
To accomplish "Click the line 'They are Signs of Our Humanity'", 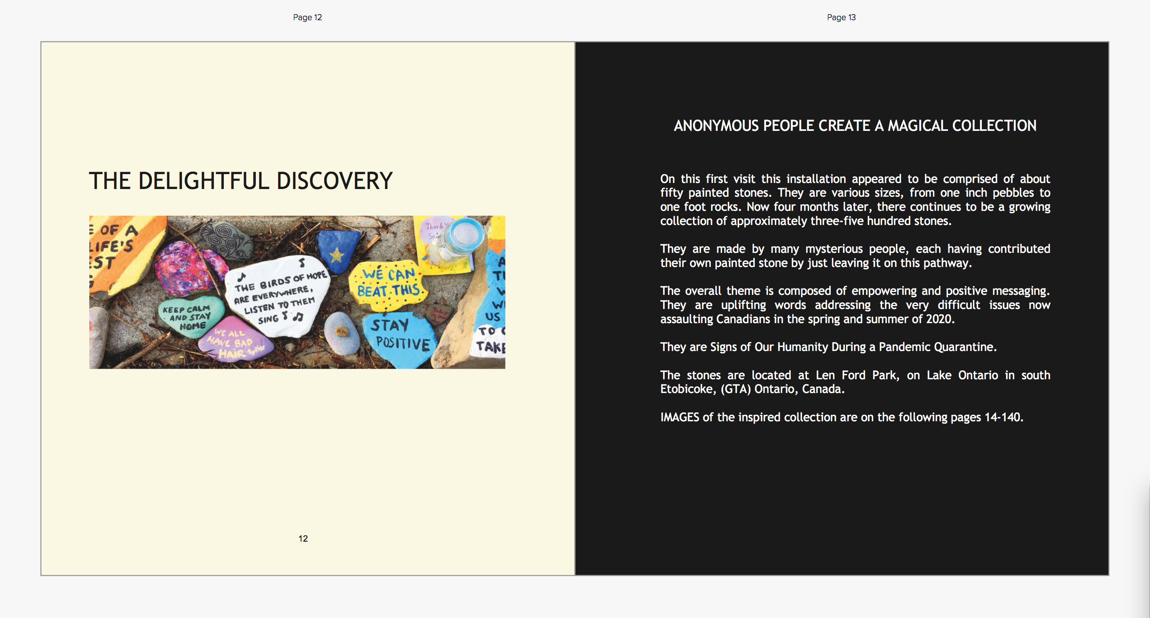I will 828,347.
